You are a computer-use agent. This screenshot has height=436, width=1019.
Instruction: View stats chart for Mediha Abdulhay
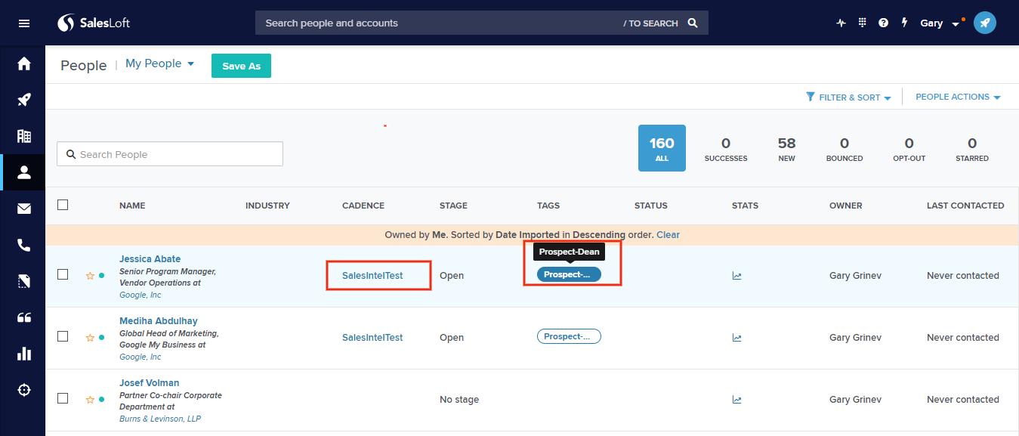tap(736, 338)
